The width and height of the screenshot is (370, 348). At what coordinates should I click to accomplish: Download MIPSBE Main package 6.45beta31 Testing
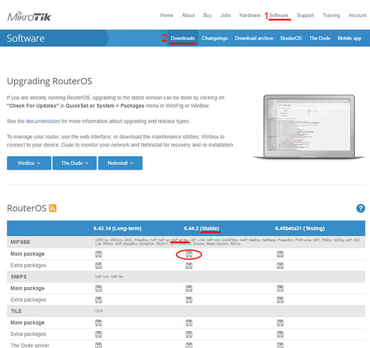coord(280,254)
